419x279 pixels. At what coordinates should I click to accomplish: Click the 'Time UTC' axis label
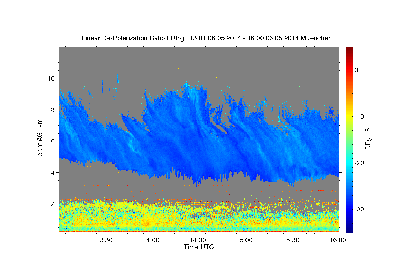point(199,247)
